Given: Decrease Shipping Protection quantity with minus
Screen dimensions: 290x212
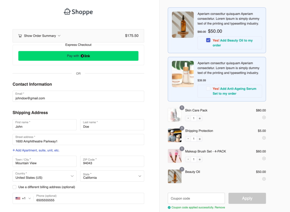Looking at the screenshot, I should click(188, 139).
